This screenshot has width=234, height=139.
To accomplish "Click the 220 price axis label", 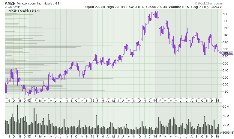I will [x=225, y=78].
